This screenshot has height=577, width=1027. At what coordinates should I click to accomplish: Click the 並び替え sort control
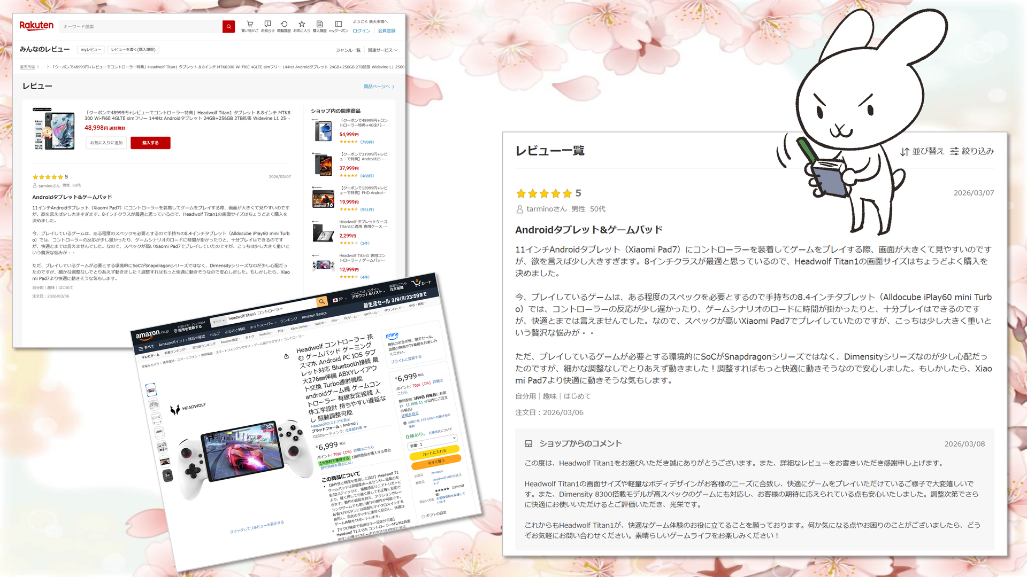(922, 151)
